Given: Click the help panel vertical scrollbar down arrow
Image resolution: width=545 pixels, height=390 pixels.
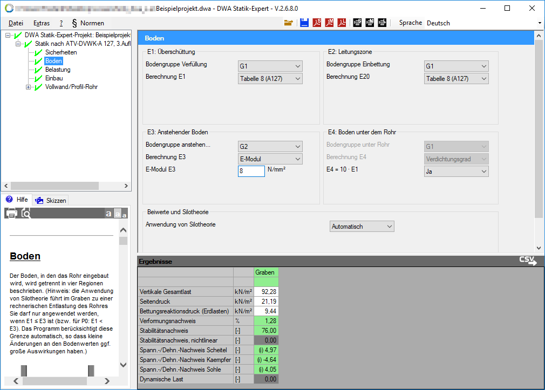Looking at the screenshot, I should click(x=124, y=365).
